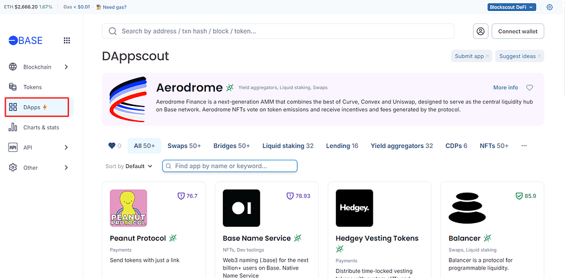Select the Liquid staking 32 tab
Screen dimensions: 565x278
288,145
